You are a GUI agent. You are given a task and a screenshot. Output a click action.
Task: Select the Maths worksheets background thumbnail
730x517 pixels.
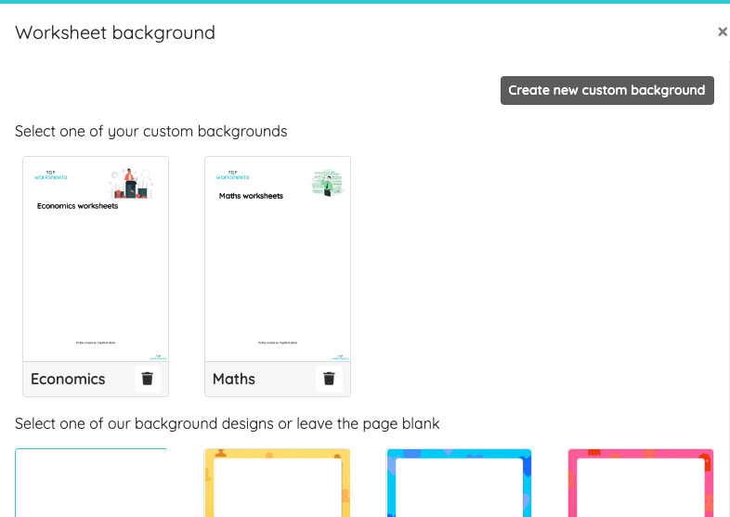pos(278,259)
